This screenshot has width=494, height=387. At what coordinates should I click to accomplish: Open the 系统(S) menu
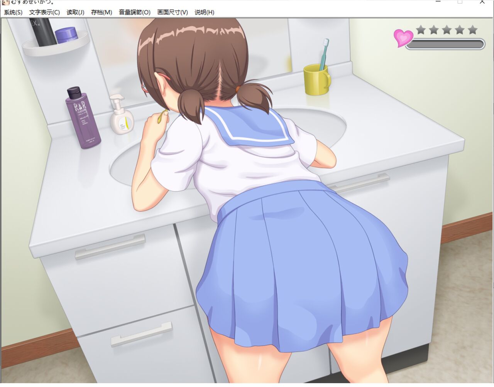13,12
